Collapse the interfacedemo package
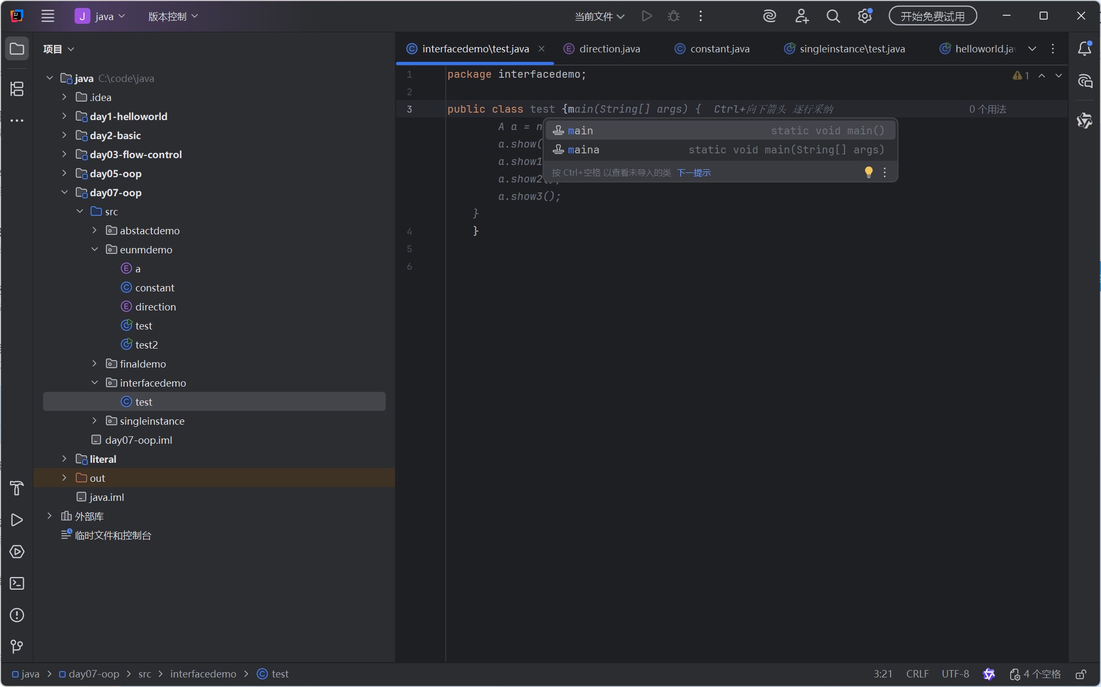Image resolution: width=1101 pixels, height=687 pixels. [95, 383]
